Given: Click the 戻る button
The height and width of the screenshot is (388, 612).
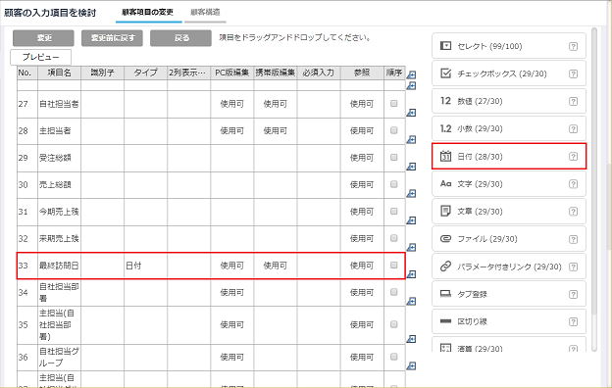Looking at the screenshot, I should [x=181, y=38].
